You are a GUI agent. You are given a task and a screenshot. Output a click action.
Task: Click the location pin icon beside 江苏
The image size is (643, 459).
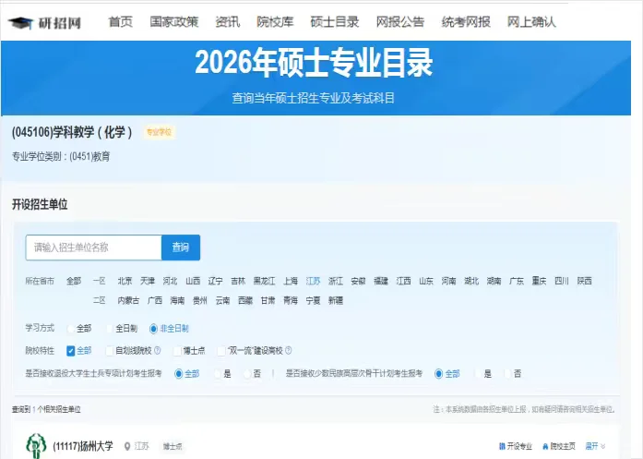point(127,446)
